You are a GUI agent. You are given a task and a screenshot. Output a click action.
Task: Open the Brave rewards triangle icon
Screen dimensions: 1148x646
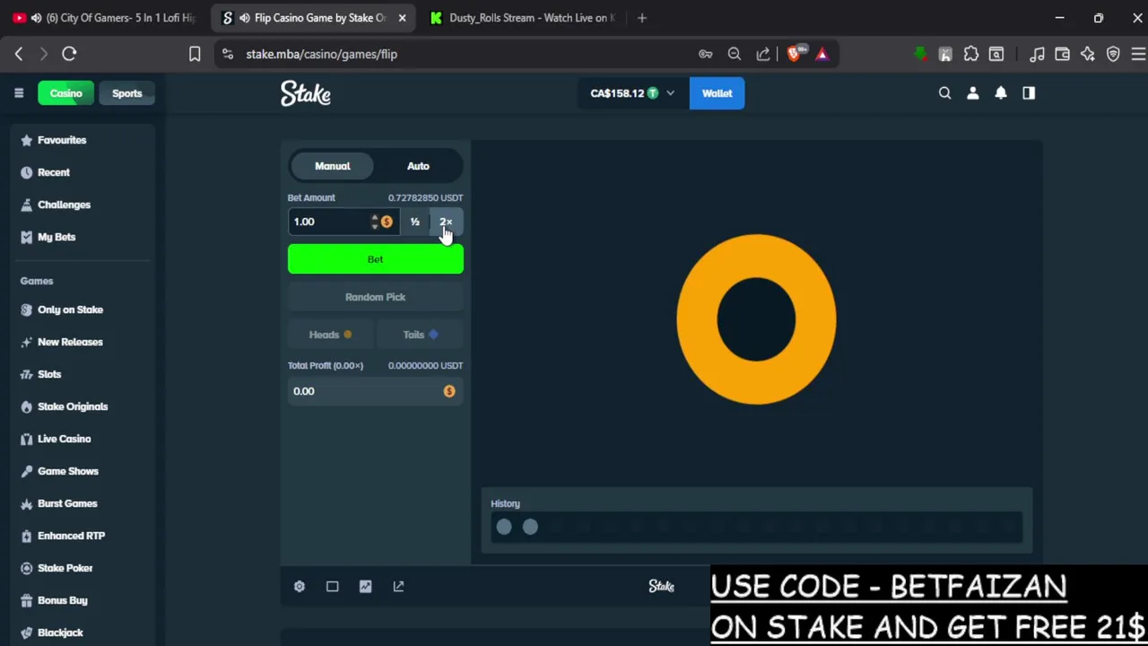tap(822, 54)
